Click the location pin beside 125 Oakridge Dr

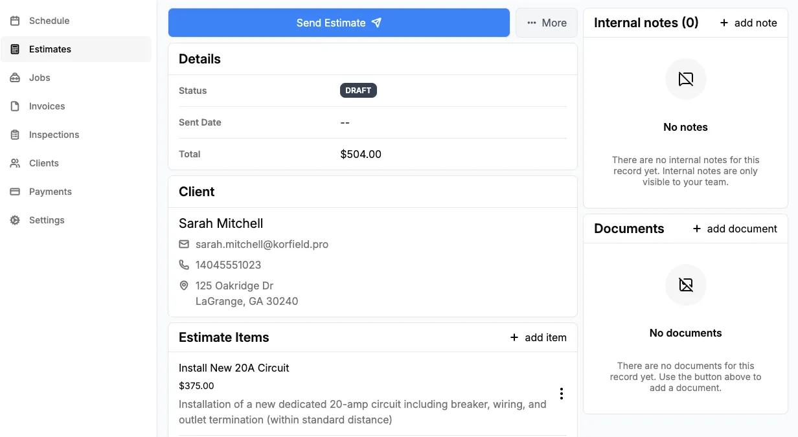tap(184, 286)
